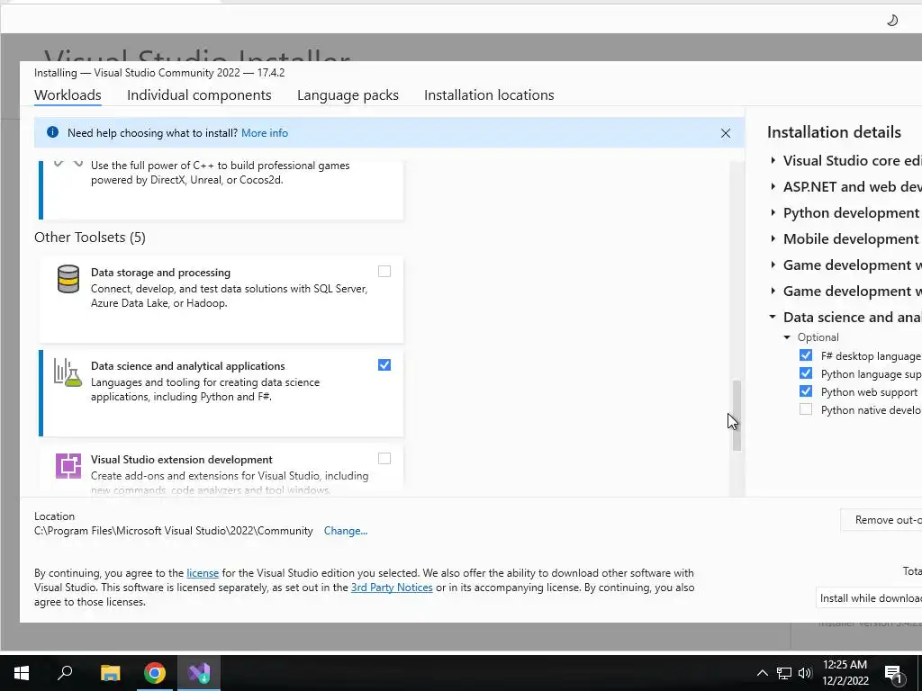Click Visual Studio Installer taskbar icon
The width and height of the screenshot is (922, 691).
199,673
